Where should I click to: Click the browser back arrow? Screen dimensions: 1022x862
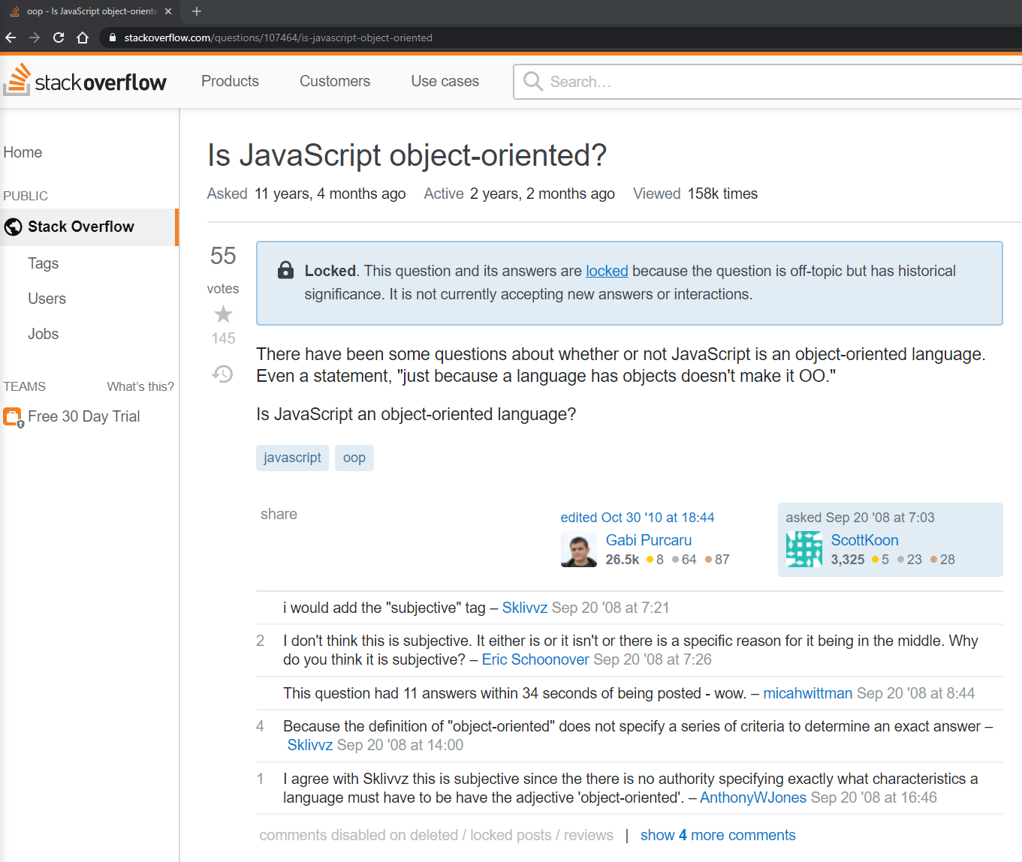pyautogui.click(x=11, y=38)
